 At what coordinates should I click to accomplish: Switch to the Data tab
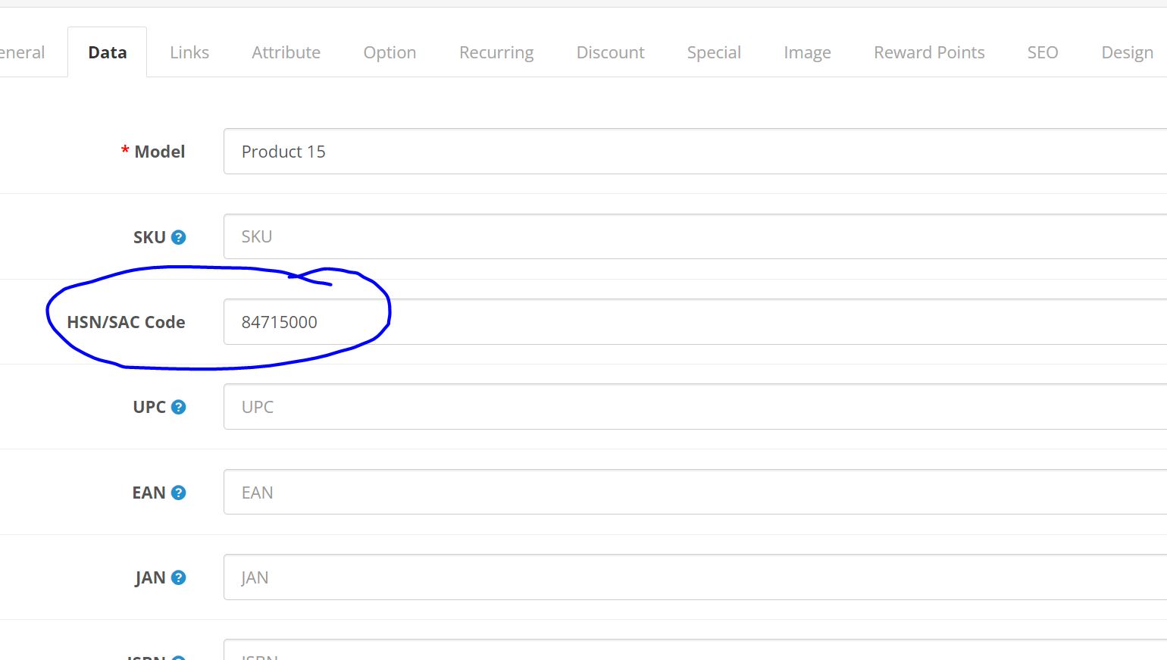pyautogui.click(x=108, y=52)
